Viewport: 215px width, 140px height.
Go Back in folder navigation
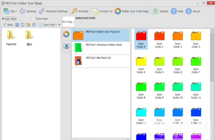tap(8, 24)
